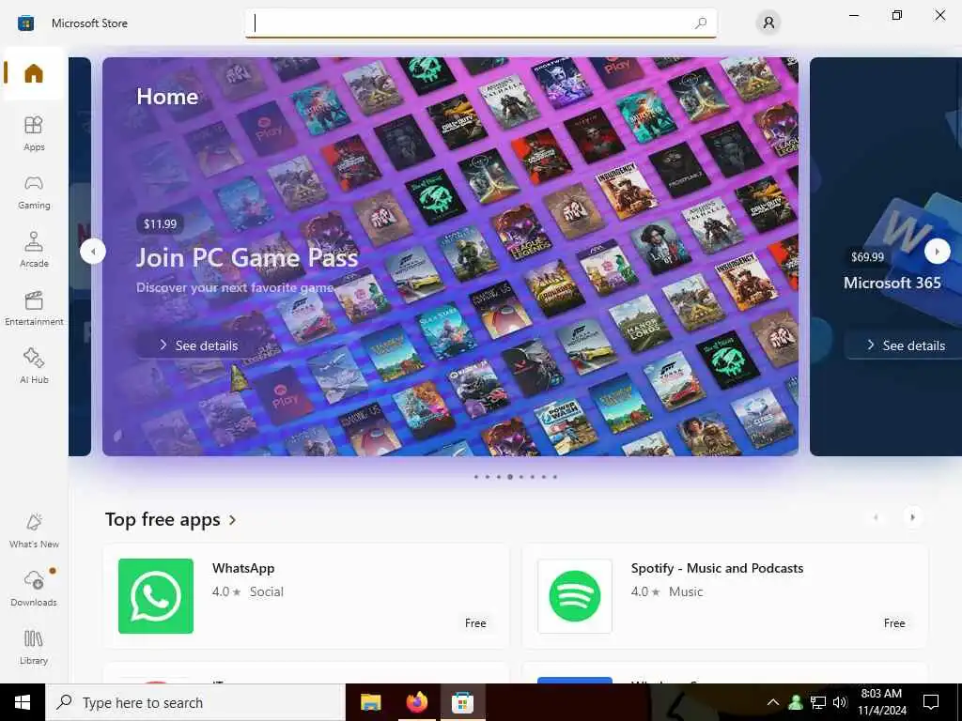Open network status tray icon
Viewport: 962px width, 721px height.
coord(818,702)
